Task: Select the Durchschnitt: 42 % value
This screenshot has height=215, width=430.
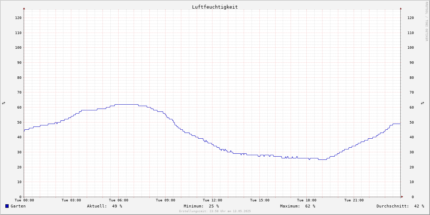Action: coord(400,206)
